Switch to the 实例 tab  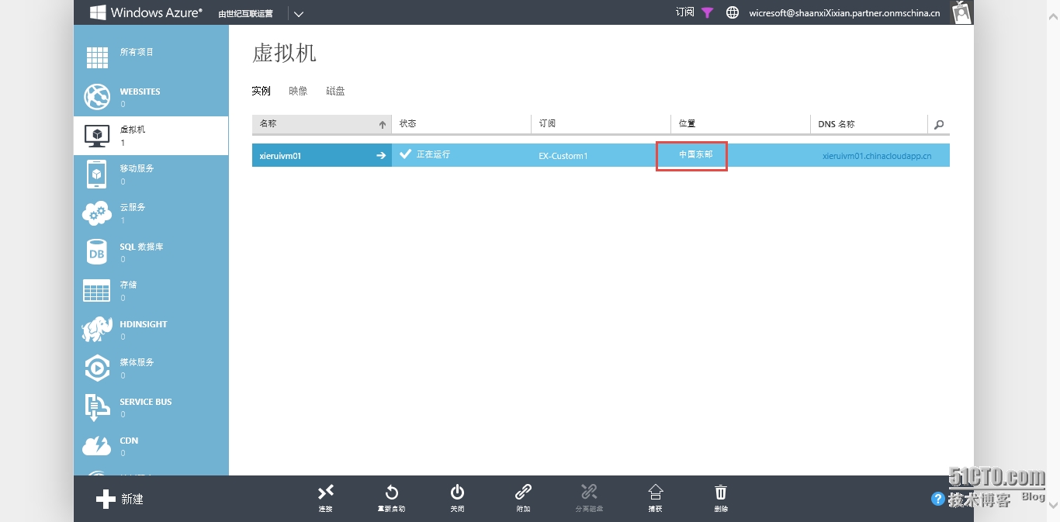tap(261, 91)
